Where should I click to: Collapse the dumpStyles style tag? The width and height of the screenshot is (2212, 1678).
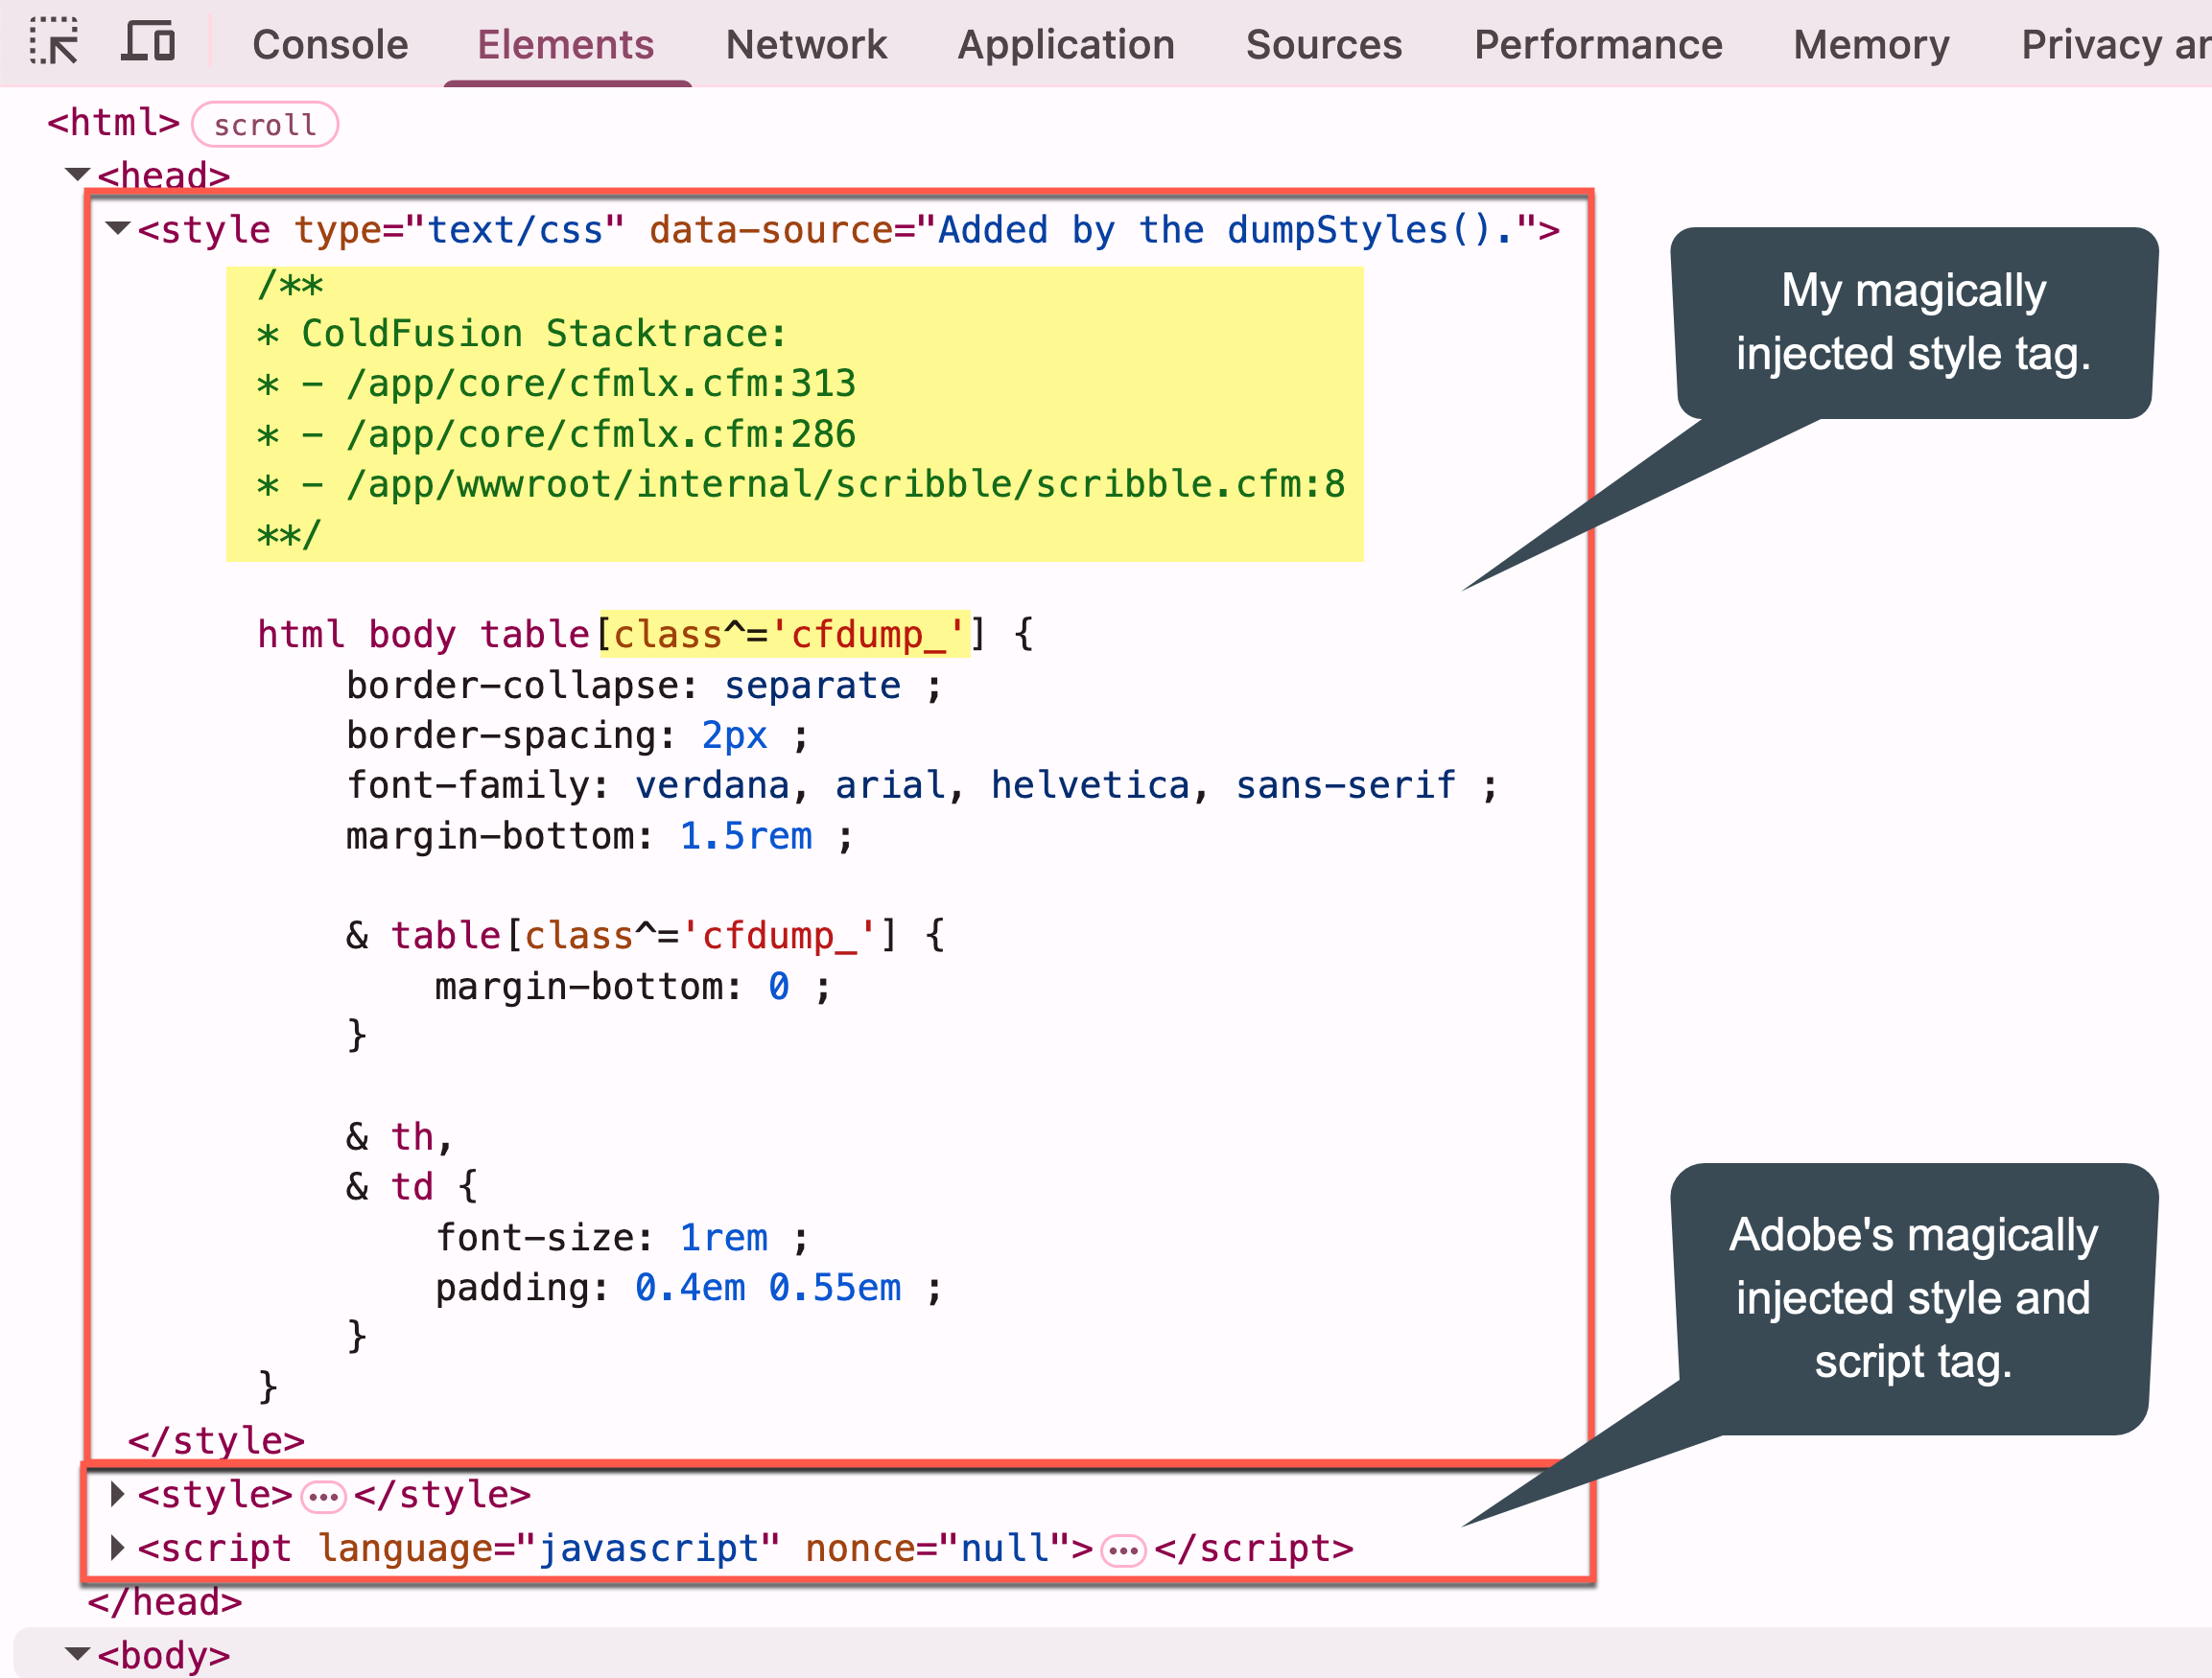click(117, 228)
